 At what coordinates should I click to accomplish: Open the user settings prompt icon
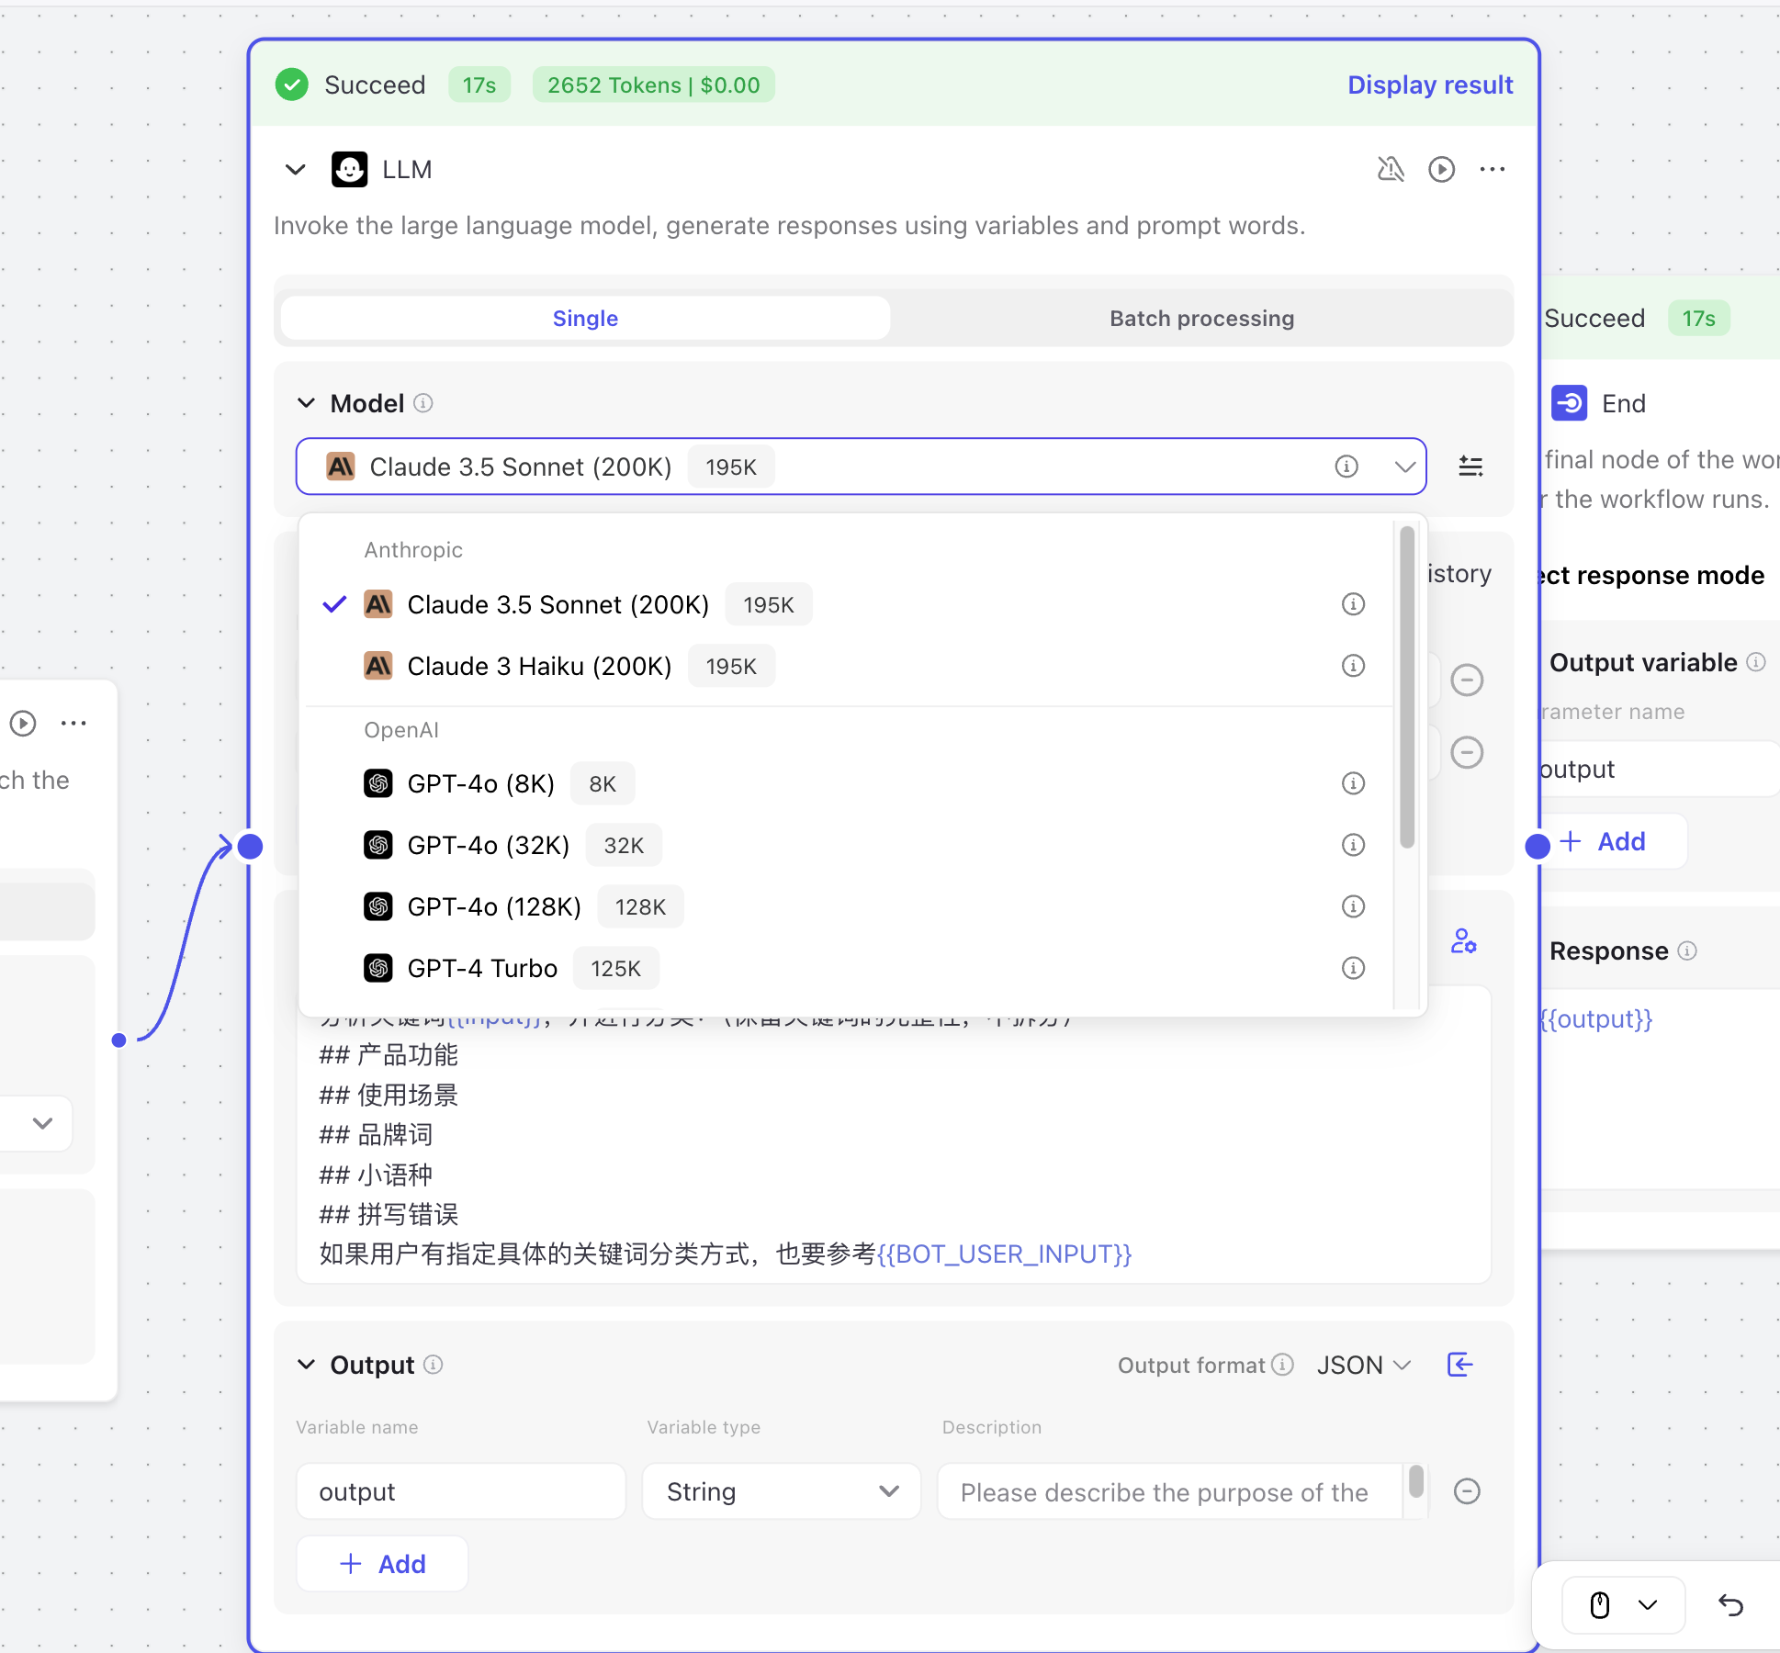(1463, 941)
